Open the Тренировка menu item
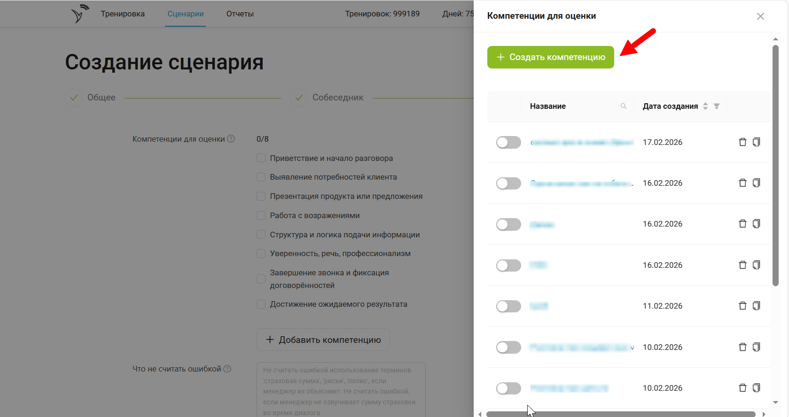Image resolution: width=789 pixels, height=417 pixels. pos(123,14)
